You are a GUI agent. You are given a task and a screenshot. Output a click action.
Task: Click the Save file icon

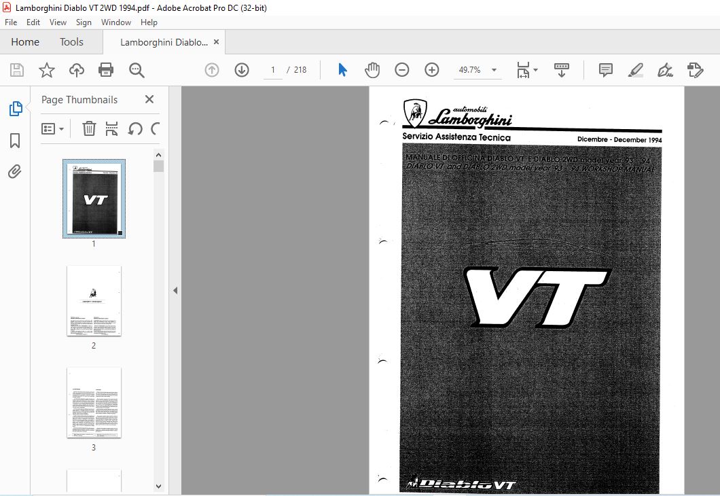pyautogui.click(x=17, y=70)
